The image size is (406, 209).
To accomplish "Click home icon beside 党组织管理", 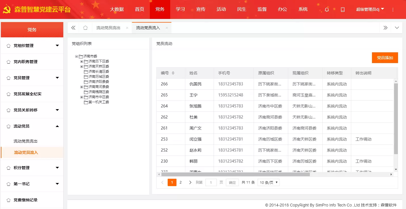I will point(8,46).
